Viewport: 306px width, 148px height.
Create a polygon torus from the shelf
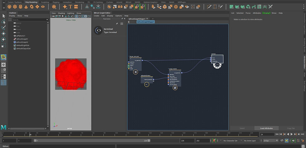click(32, 7)
